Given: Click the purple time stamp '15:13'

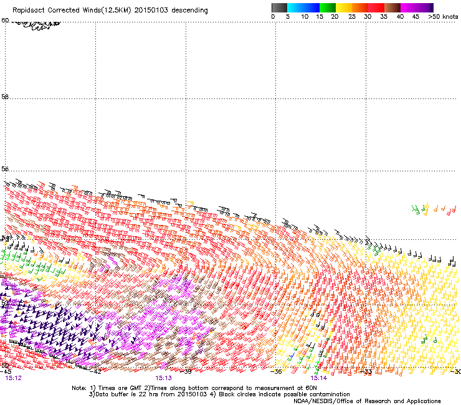Looking at the screenshot, I should (x=163, y=378).
